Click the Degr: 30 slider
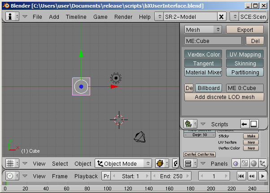This screenshot has width=270, height=193. (200, 135)
